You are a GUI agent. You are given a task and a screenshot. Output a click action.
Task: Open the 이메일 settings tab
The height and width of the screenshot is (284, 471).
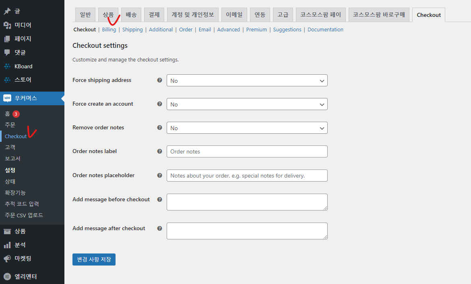[x=234, y=15]
